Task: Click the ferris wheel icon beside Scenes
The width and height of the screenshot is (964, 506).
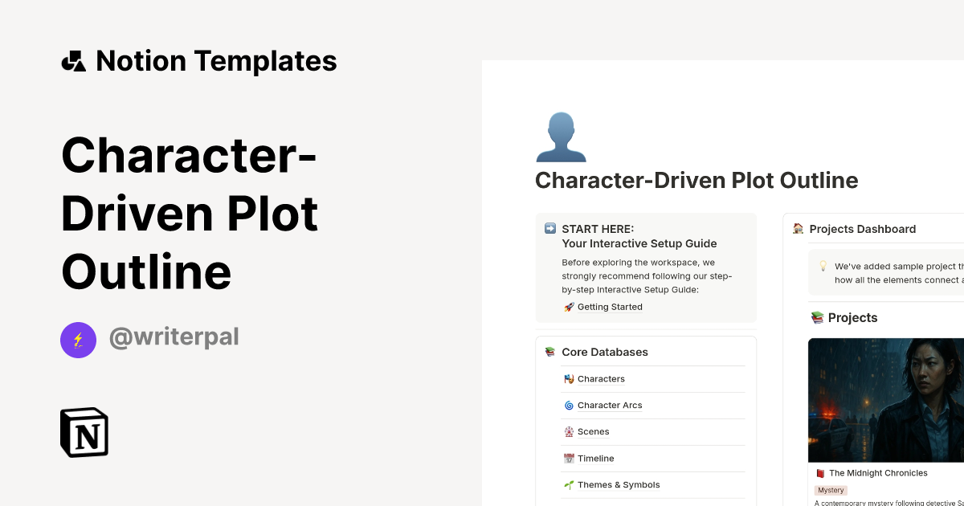Action: (568, 431)
